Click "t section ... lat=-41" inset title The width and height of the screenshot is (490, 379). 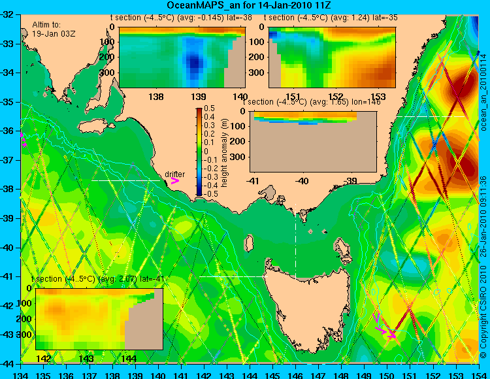pos(98,279)
